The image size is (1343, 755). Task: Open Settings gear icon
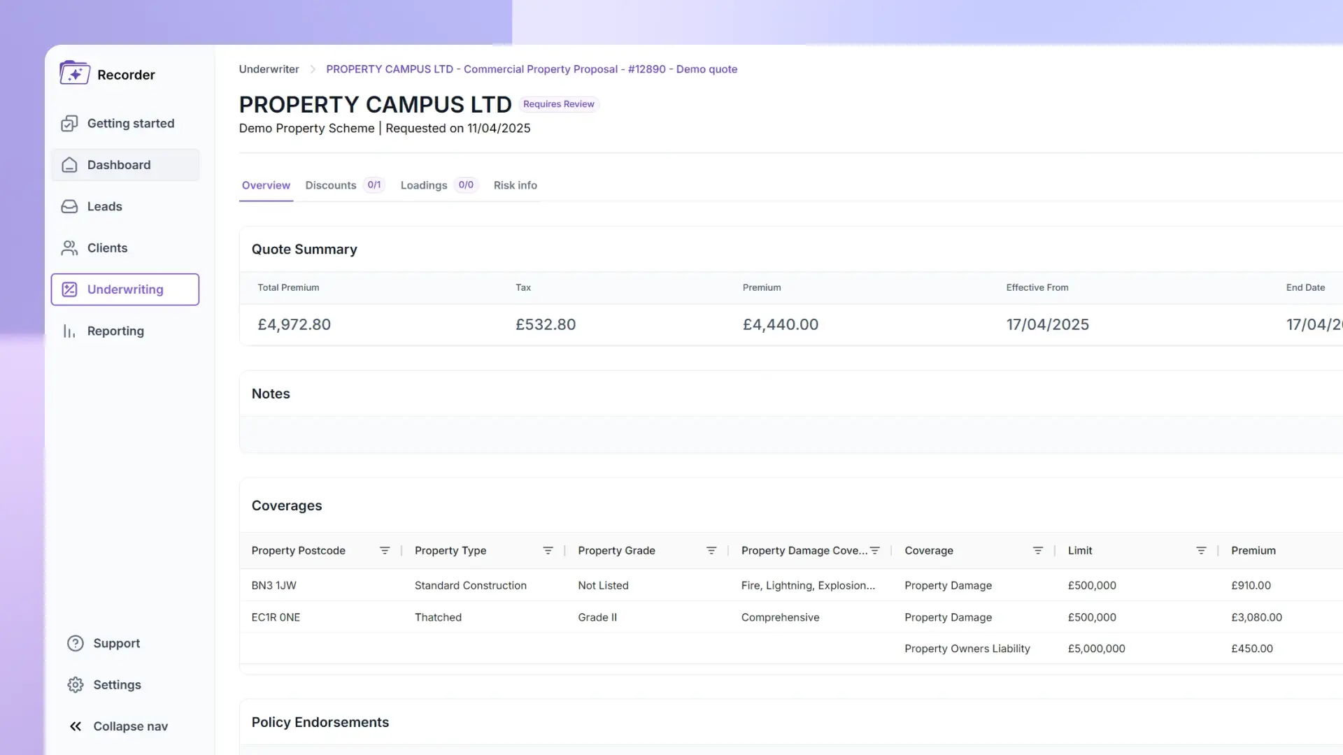pos(76,685)
